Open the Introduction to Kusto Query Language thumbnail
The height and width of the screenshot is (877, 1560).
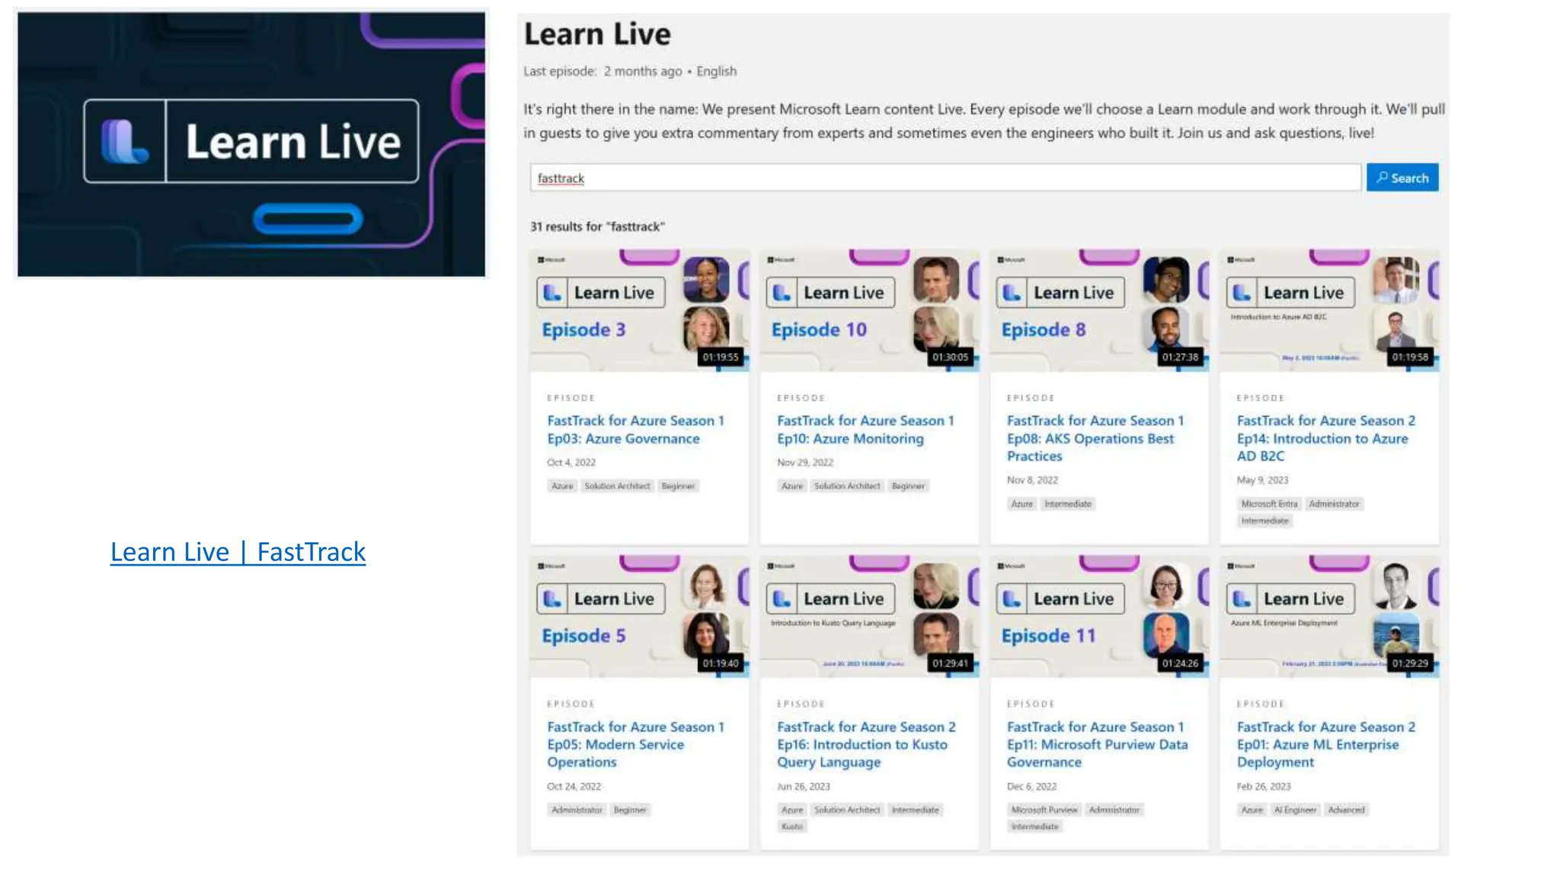[869, 617]
